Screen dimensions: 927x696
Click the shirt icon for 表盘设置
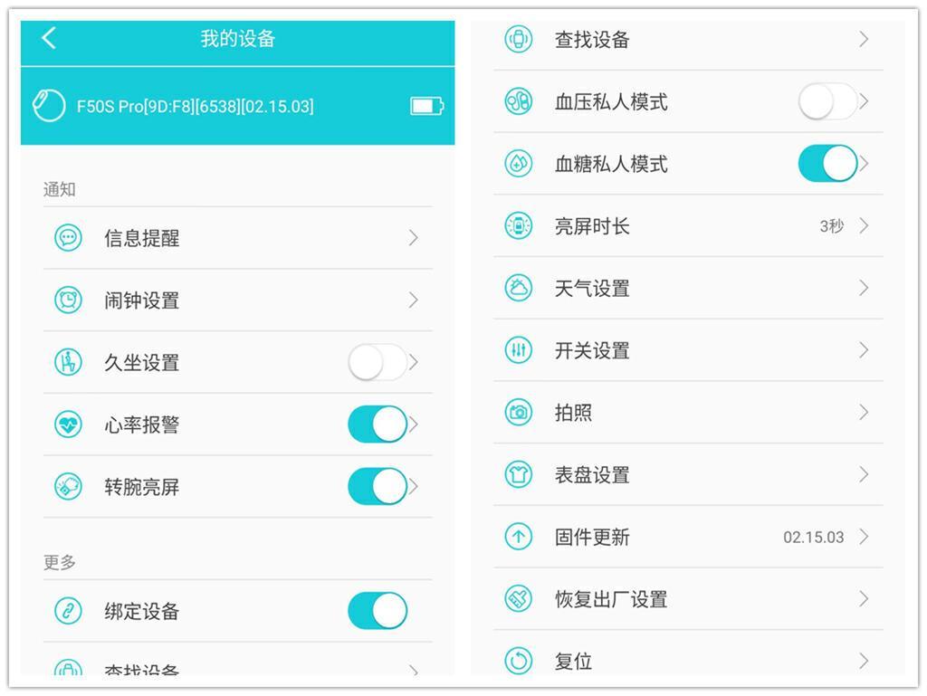tap(518, 475)
